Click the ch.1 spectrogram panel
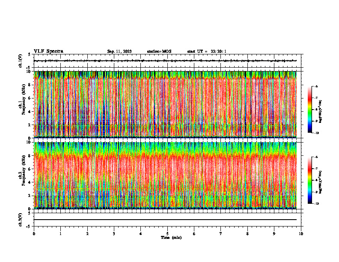This screenshot has height=262, width=339. click(x=165, y=104)
